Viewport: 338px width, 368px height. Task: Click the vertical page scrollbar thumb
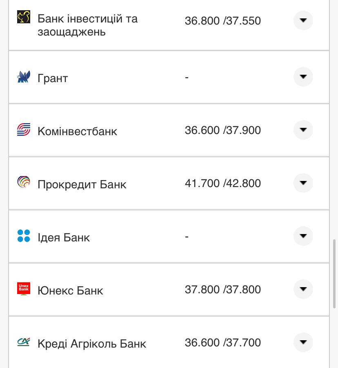point(335,274)
